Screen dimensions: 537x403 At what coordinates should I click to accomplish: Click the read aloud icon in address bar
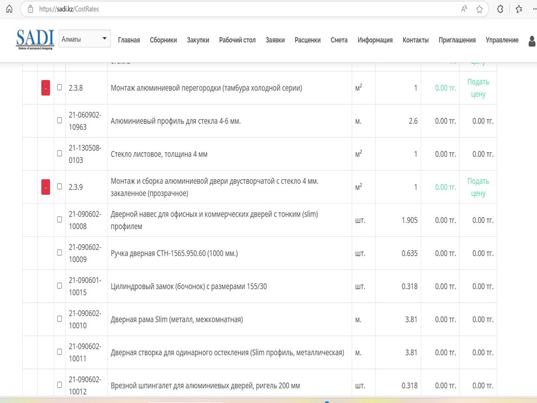pos(464,9)
